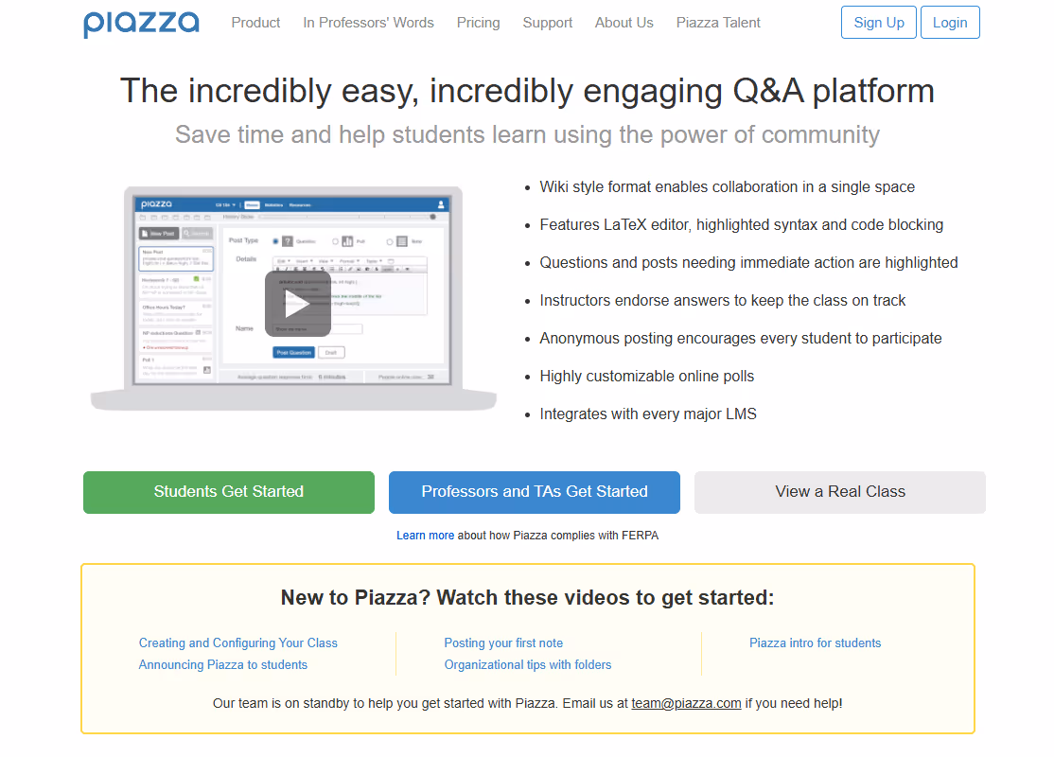
Task: Open the Product menu item
Action: click(255, 23)
